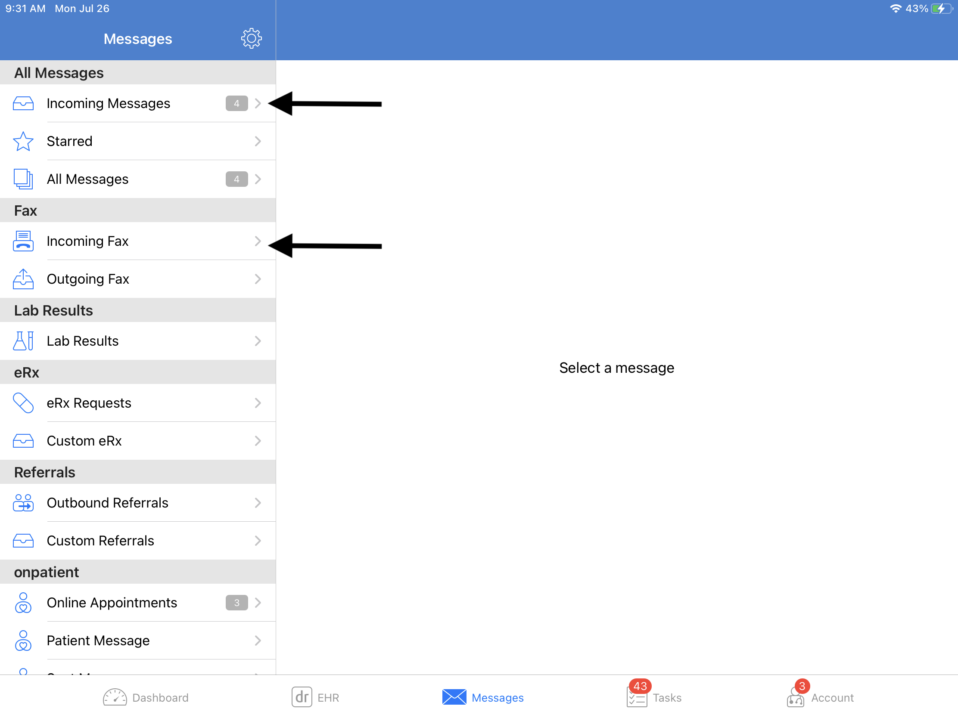The image size is (958, 718).
Task: Tap the Incoming Fax machine icon
Action: (x=23, y=241)
